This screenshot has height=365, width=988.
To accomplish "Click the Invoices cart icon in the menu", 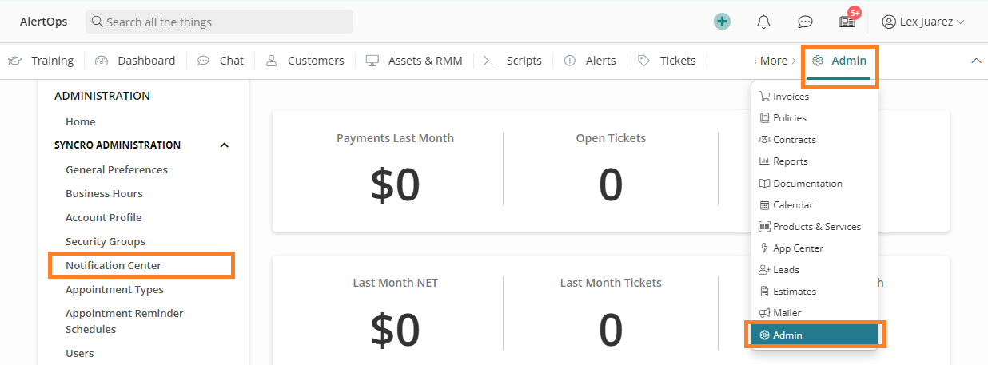I will 765,97.
